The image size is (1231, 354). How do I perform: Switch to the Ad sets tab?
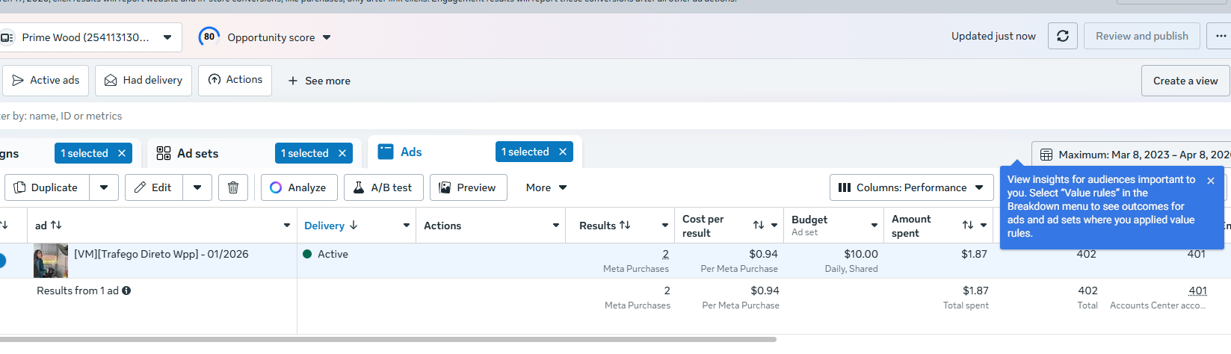pos(198,153)
